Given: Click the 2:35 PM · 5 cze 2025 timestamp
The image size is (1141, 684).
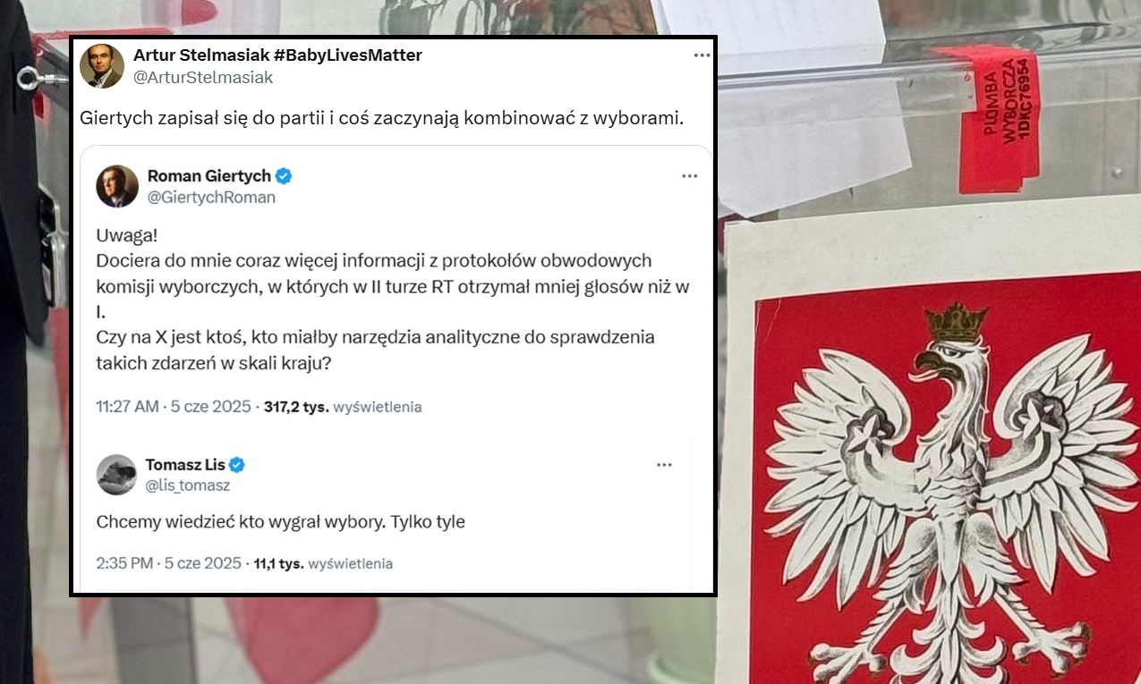Looking at the screenshot, I should tap(168, 563).
